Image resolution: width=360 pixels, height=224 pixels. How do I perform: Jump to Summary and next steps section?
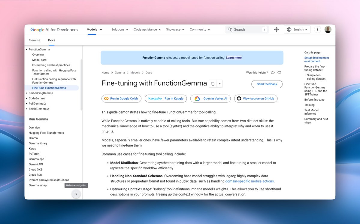(316, 121)
